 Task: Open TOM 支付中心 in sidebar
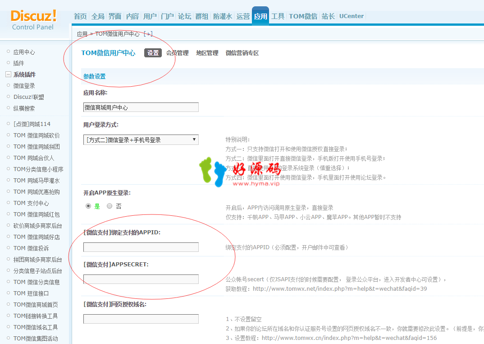(31, 203)
